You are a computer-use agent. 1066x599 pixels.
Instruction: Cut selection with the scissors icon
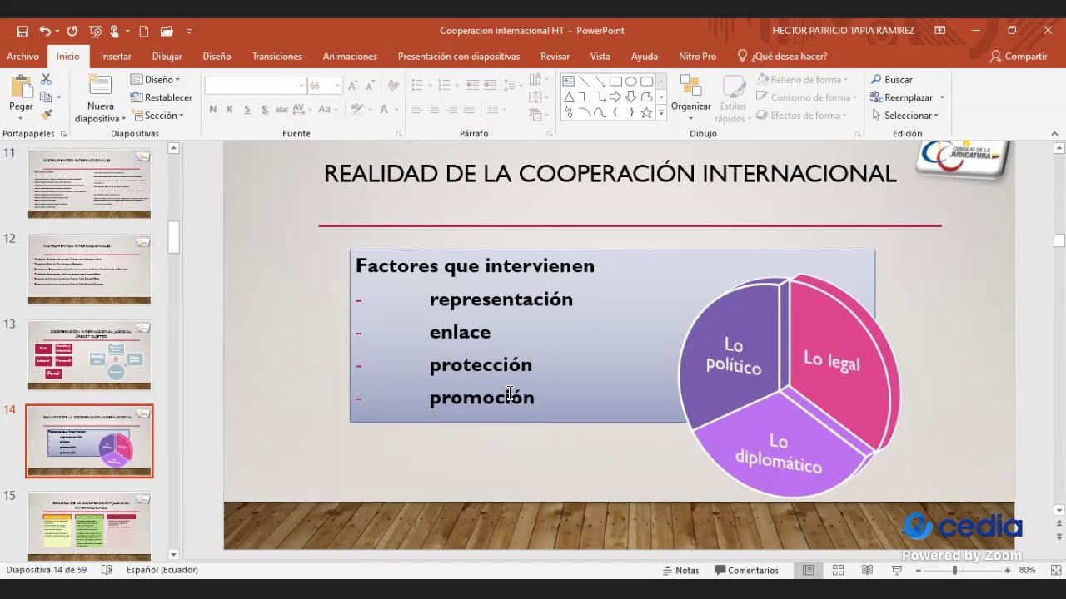tap(46, 79)
